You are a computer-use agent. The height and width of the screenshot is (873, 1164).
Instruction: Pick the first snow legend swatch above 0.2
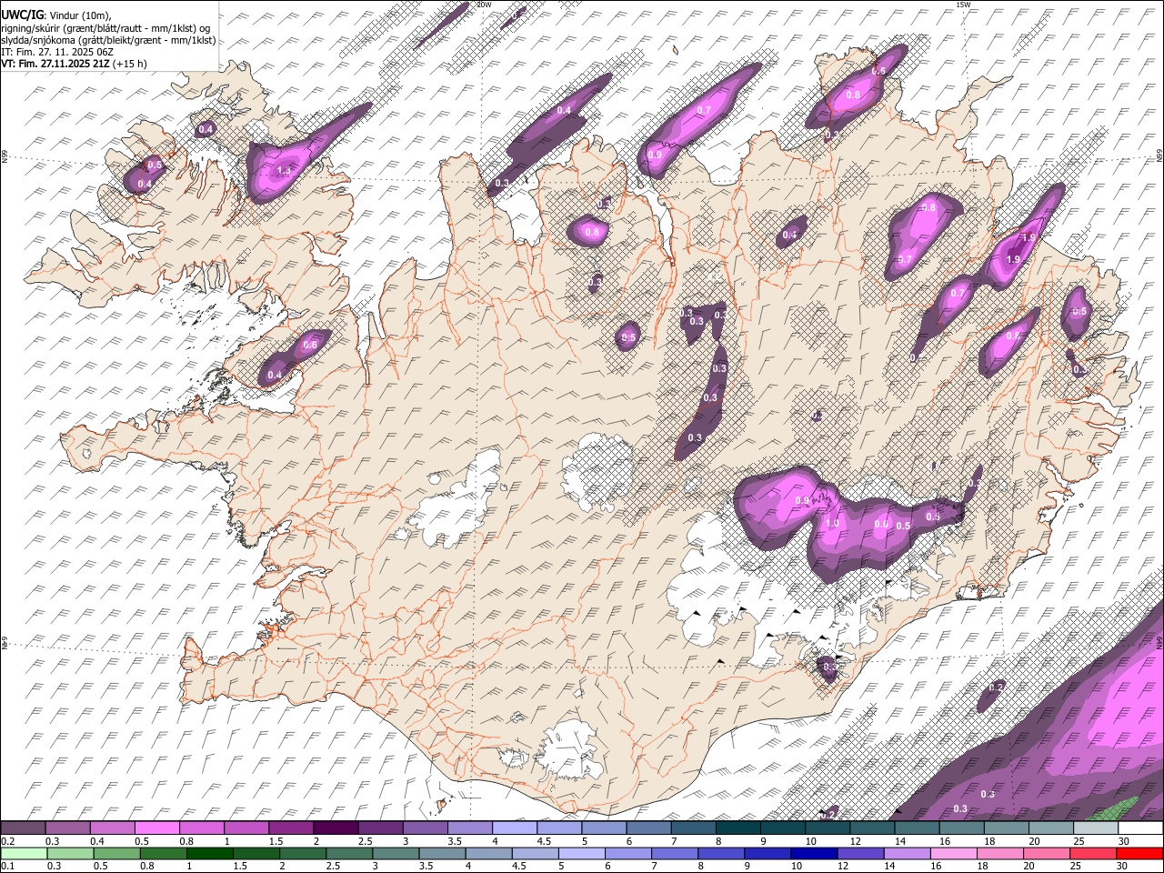pyautogui.click(x=23, y=828)
